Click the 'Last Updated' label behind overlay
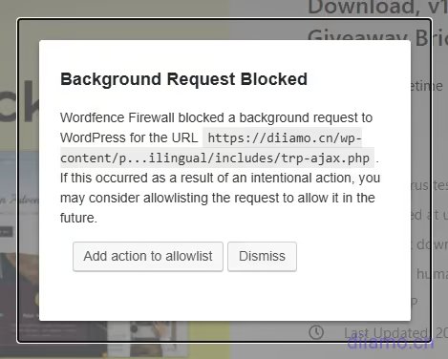 point(386,333)
